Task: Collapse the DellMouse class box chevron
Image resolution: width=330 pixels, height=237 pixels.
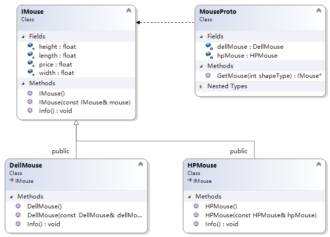Action: point(141,164)
